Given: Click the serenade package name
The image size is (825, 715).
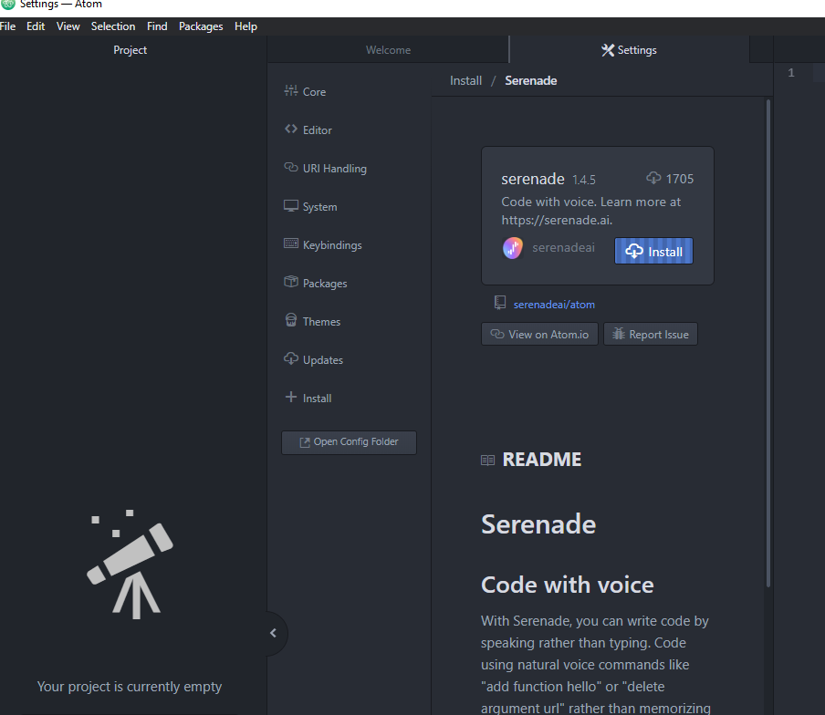Looking at the screenshot, I should 532,179.
